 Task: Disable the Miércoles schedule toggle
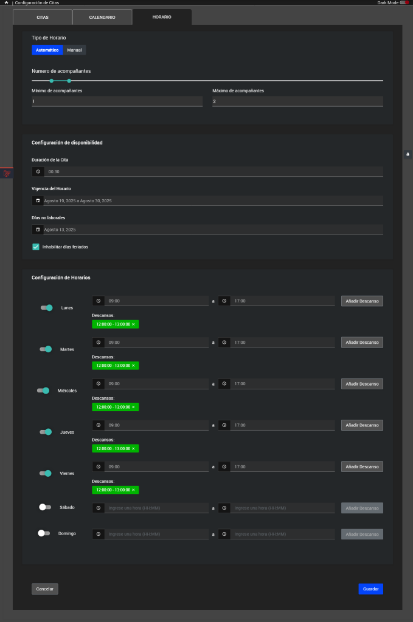(x=43, y=391)
